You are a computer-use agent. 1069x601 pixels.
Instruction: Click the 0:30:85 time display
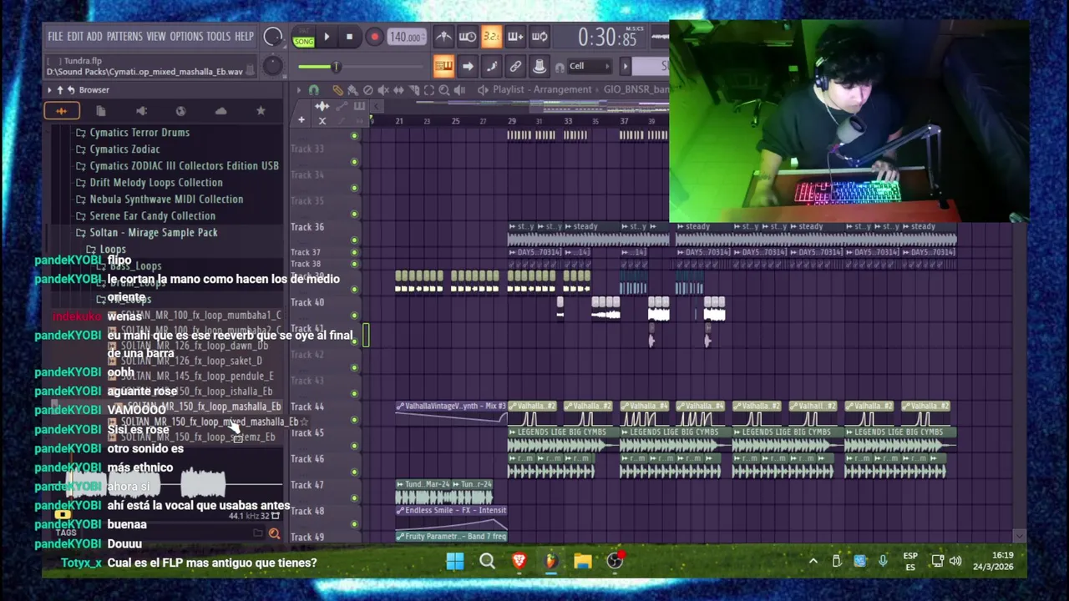click(608, 38)
